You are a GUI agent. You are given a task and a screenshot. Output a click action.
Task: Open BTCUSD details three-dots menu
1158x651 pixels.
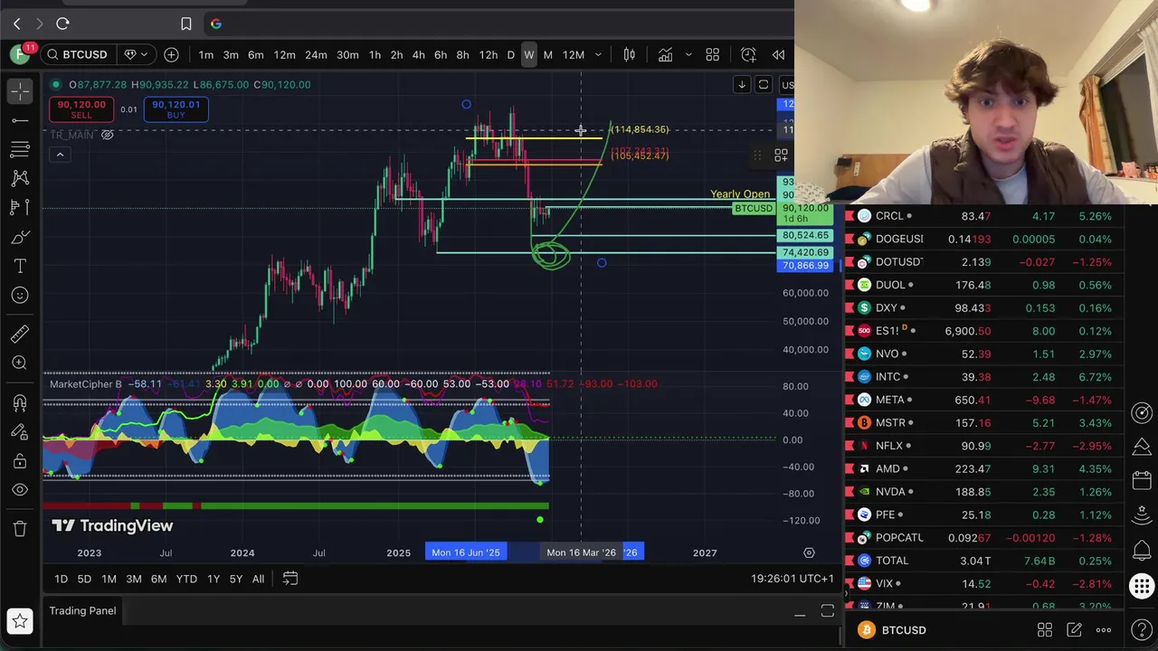pos(1103,630)
